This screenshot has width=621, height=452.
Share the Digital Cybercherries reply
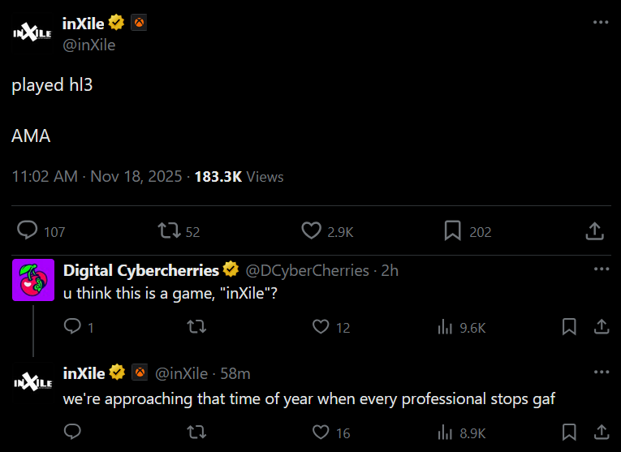click(x=602, y=327)
